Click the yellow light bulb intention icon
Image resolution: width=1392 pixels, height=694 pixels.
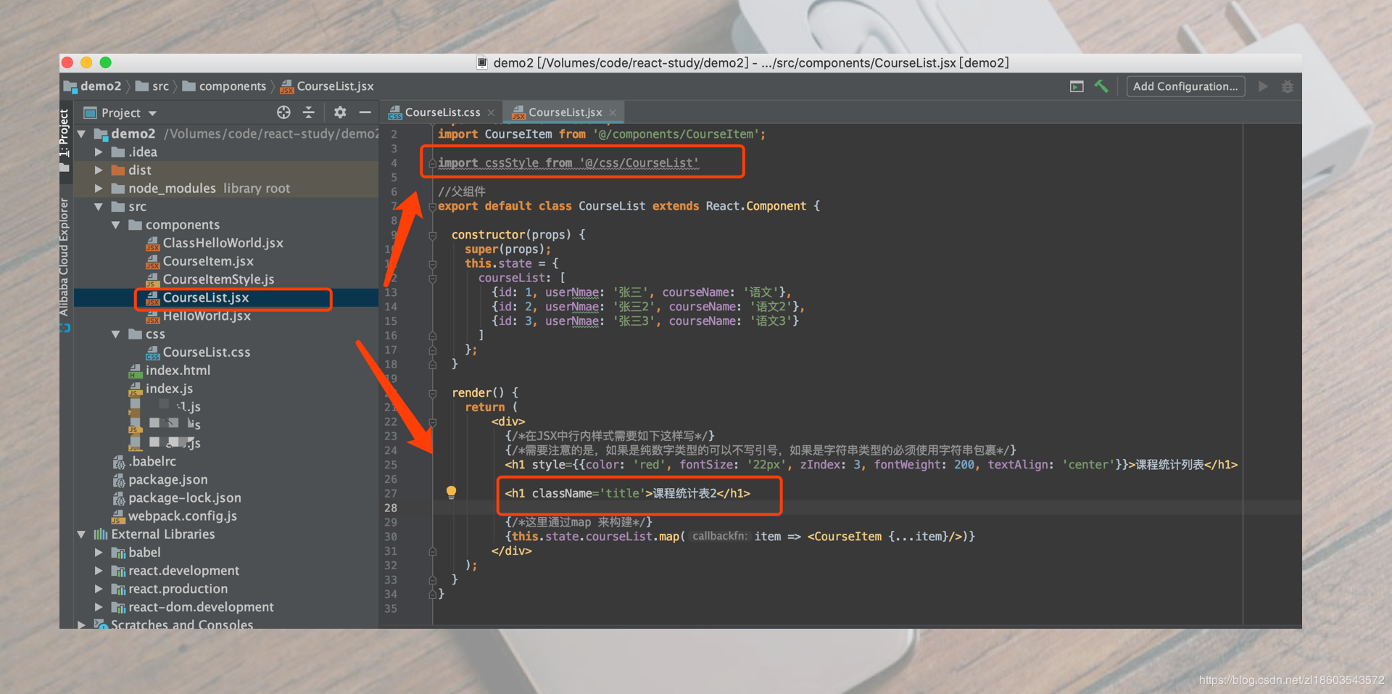(451, 492)
